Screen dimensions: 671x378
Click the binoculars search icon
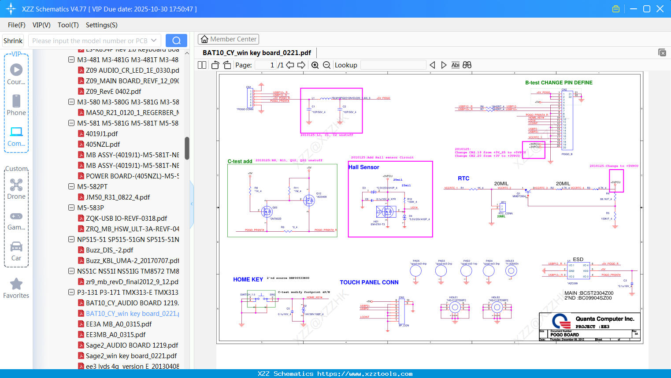[x=467, y=65]
